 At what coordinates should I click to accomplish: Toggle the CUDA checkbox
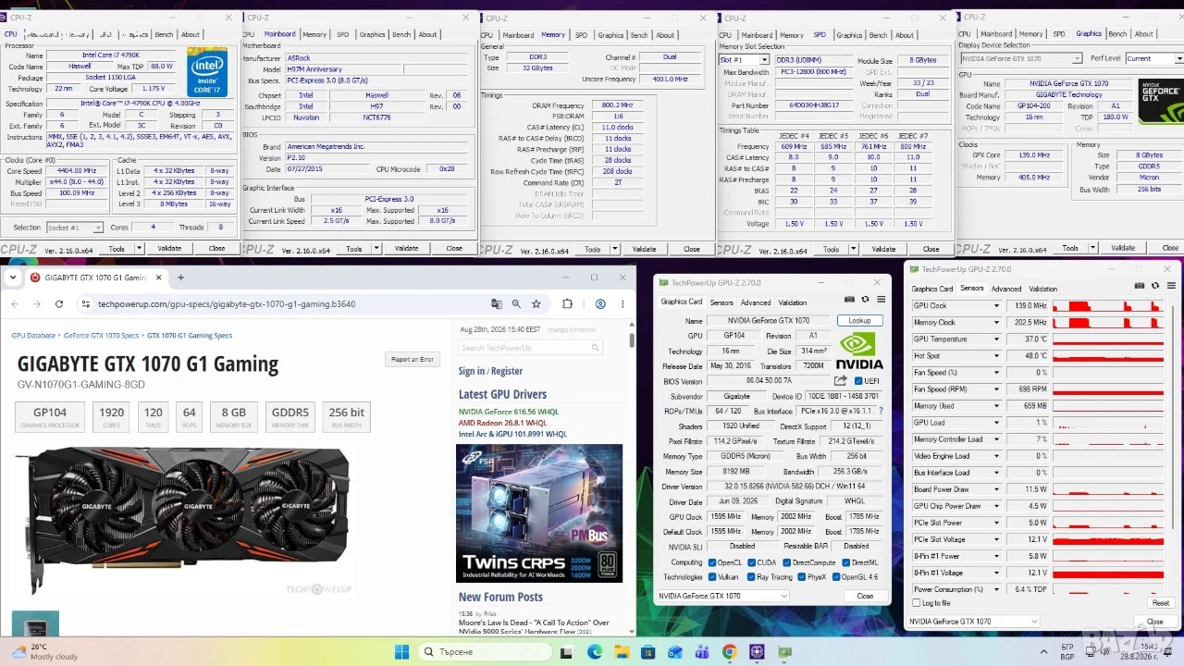pyautogui.click(x=751, y=562)
